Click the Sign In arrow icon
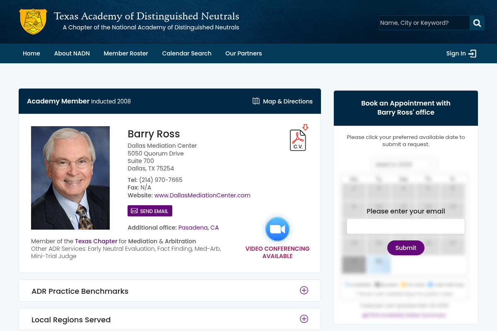 click(473, 53)
